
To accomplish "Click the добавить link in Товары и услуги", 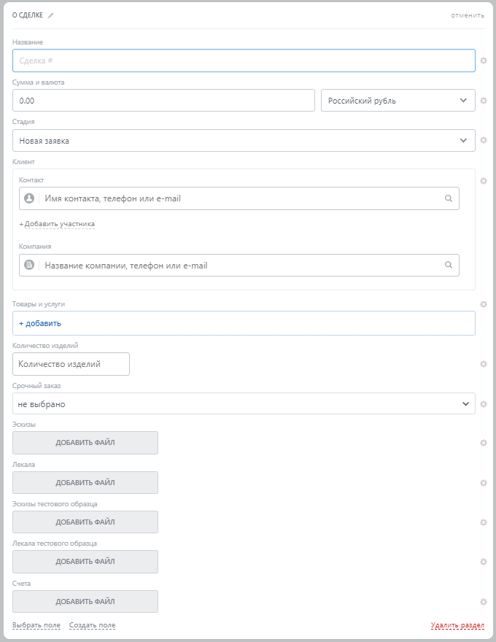I will pyautogui.click(x=40, y=323).
